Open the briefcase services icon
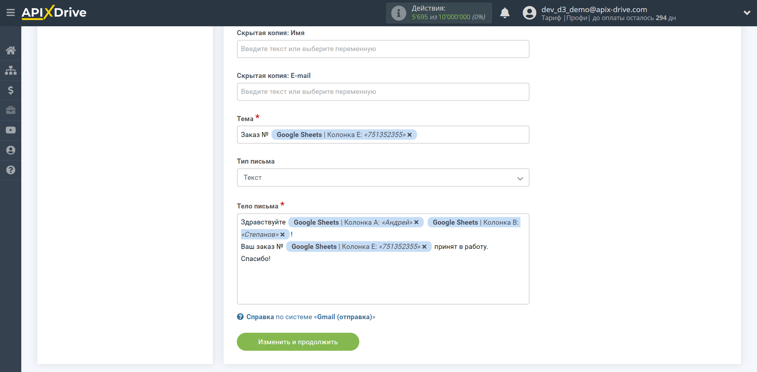 (11, 110)
